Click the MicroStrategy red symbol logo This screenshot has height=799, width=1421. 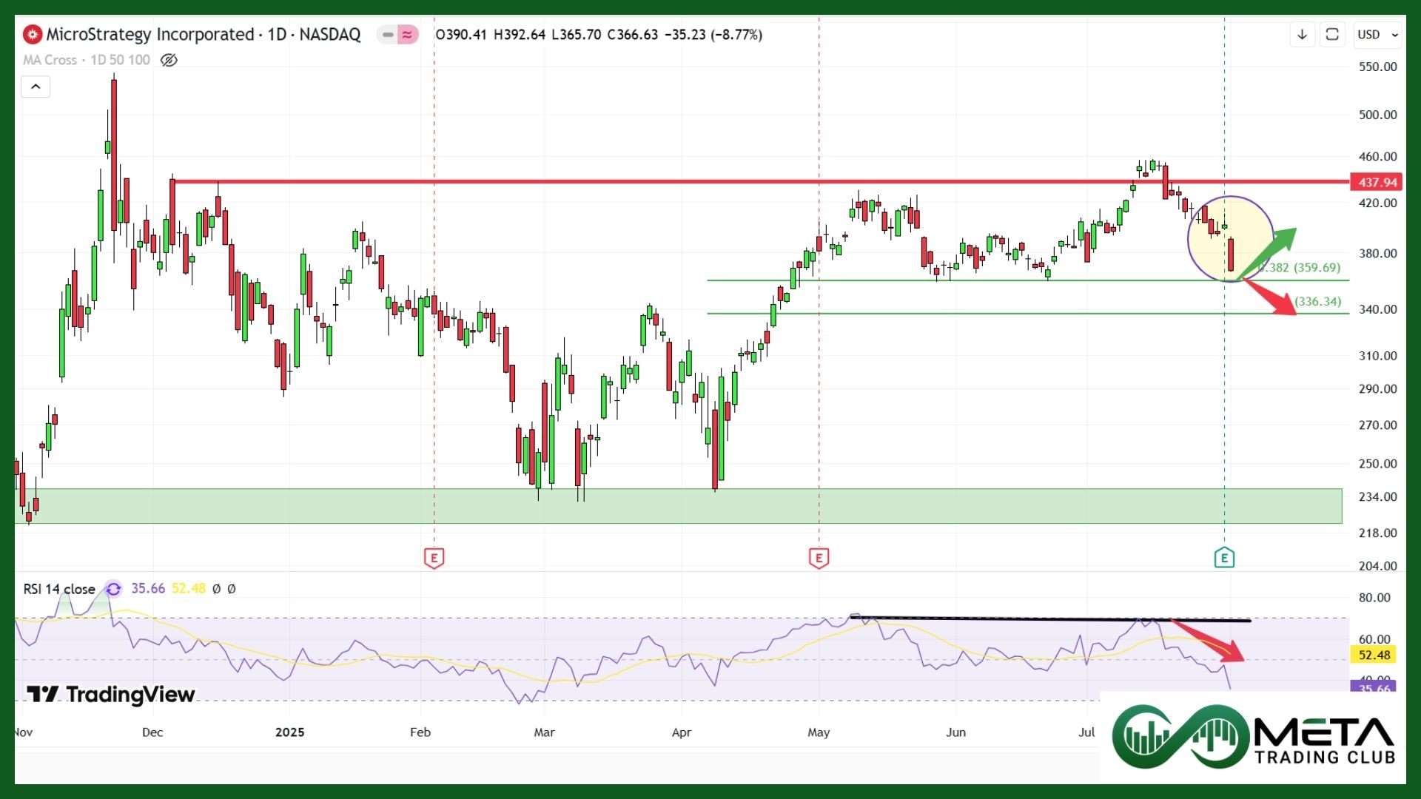33,34
